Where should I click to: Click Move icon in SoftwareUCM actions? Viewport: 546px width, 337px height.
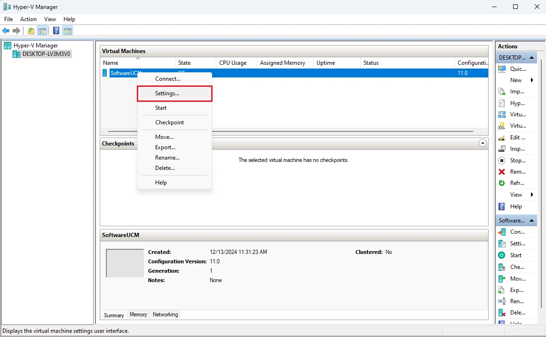pyautogui.click(x=502, y=279)
